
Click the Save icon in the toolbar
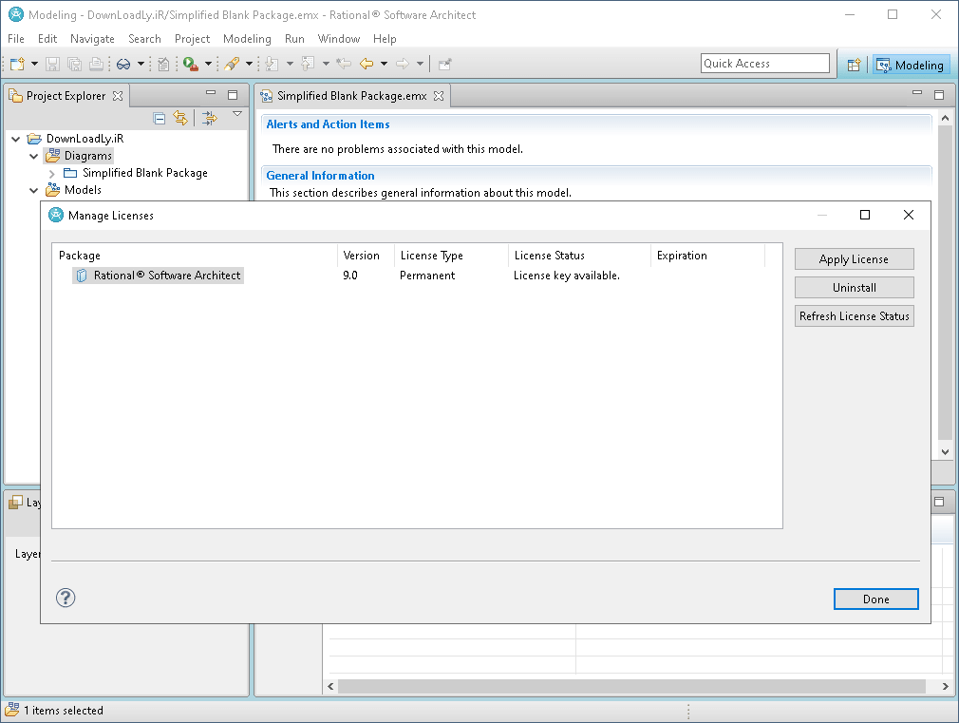click(52, 64)
